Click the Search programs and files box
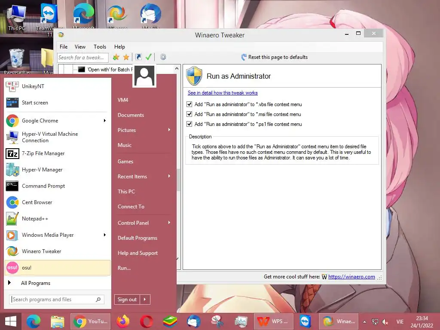Screen dimensions: 440x330 pos(57,299)
